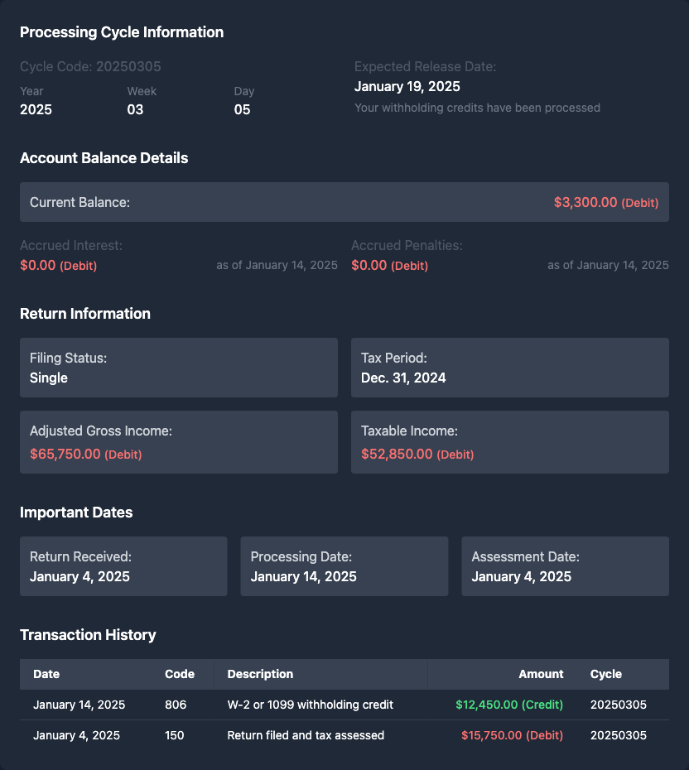689x770 pixels.
Task: Select the Processing Date January 14, 2025
Action: [x=344, y=566]
